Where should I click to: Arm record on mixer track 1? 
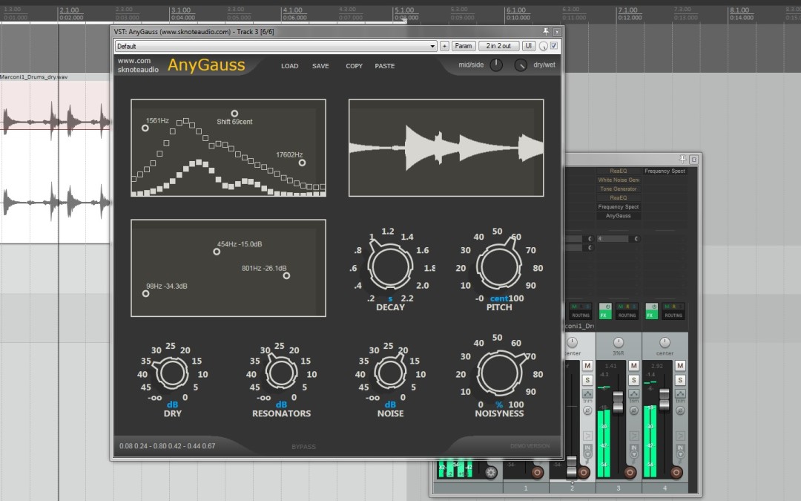pos(537,472)
